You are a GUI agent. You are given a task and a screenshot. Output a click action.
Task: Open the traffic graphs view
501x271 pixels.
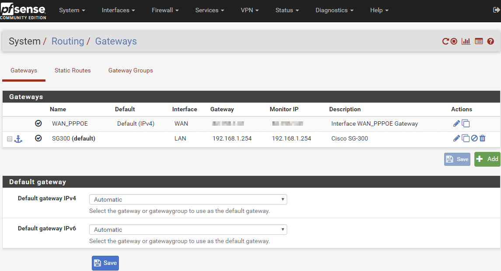coord(466,41)
